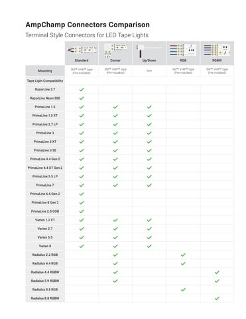The image size is (246, 319).
Task: Click the "PrimaLine 2.5 COB" row label
Action: pyautogui.click(x=45, y=211)
